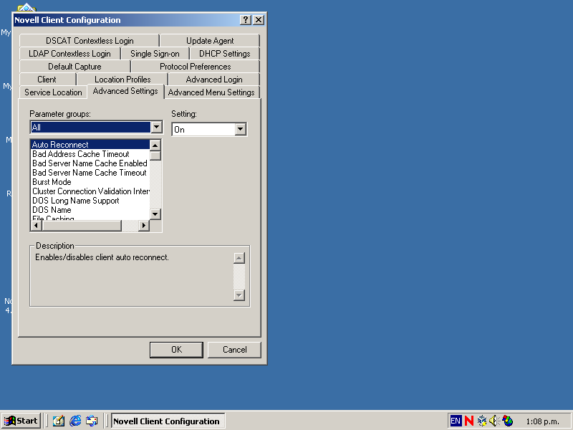Click the parameter list scroll right arrow
The width and height of the screenshot is (573, 430).
click(x=144, y=226)
